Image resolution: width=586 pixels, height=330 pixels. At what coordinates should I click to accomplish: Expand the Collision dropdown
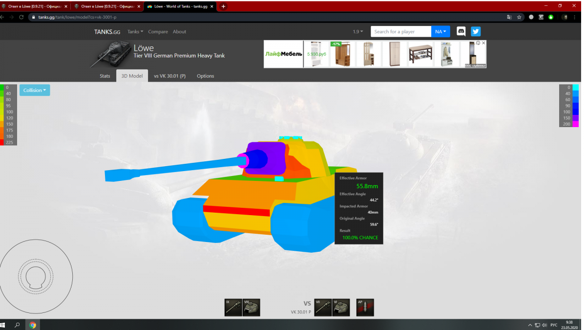35,90
